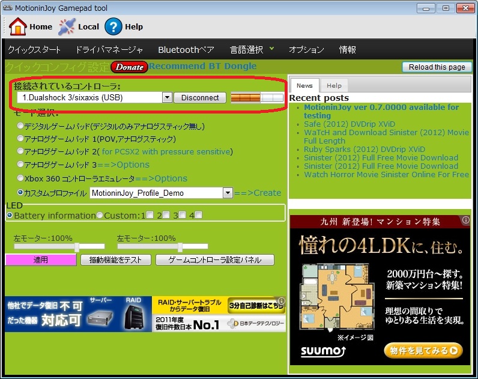Image resolution: width=478 pixels, height=379 pixels.
Task: Open Options link for アナログゲームパッド 3
Action: pyautogui.click(x=123, y=165)
